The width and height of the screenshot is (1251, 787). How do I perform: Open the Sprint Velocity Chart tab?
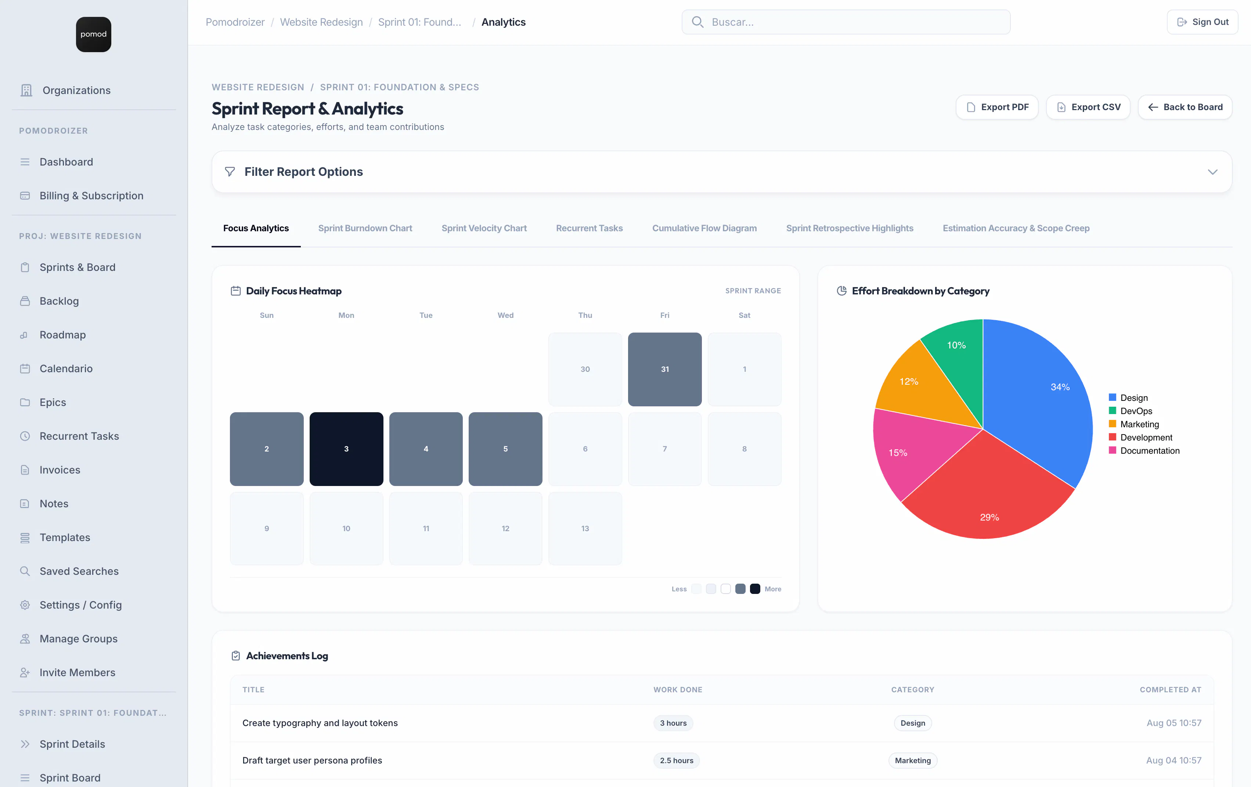click(484, 228)
